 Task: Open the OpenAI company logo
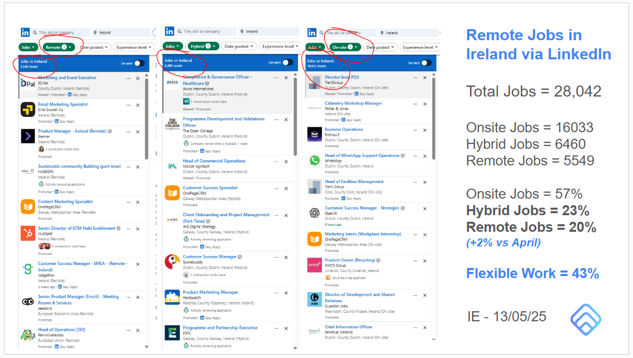tap(314, 213)
